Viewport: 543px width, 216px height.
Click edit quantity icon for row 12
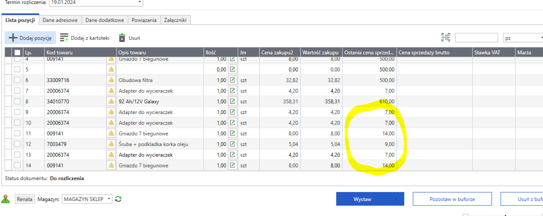(232, 144)
